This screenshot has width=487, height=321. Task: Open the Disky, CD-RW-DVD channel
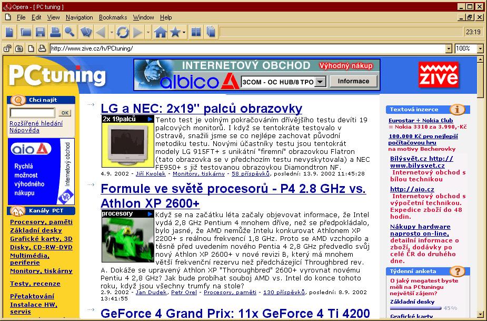pos(41,247)
